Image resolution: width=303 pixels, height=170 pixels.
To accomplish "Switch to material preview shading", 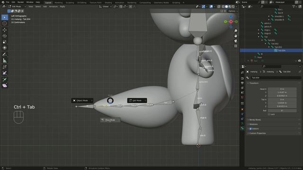I will click(230, 7).
